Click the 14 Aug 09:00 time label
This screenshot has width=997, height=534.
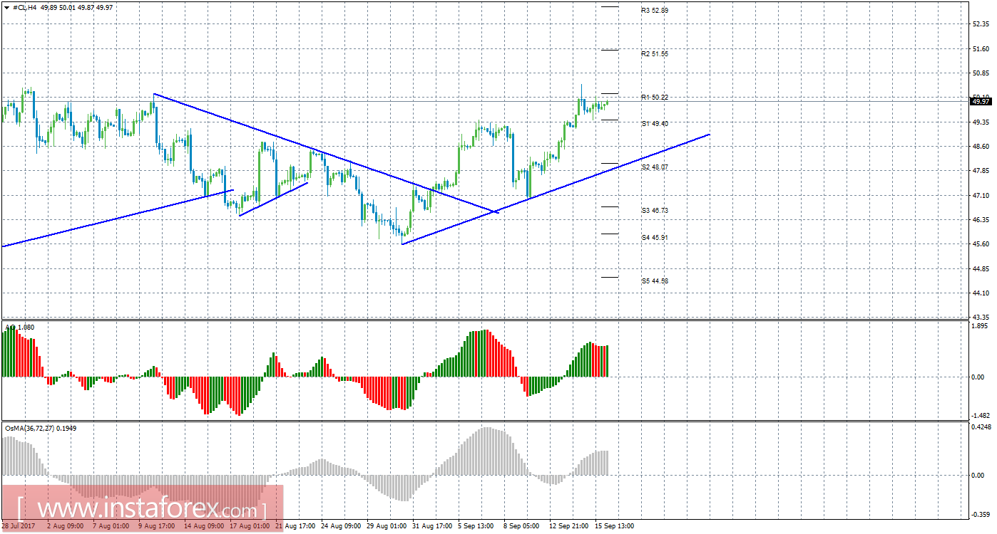[x=204, y=526]
